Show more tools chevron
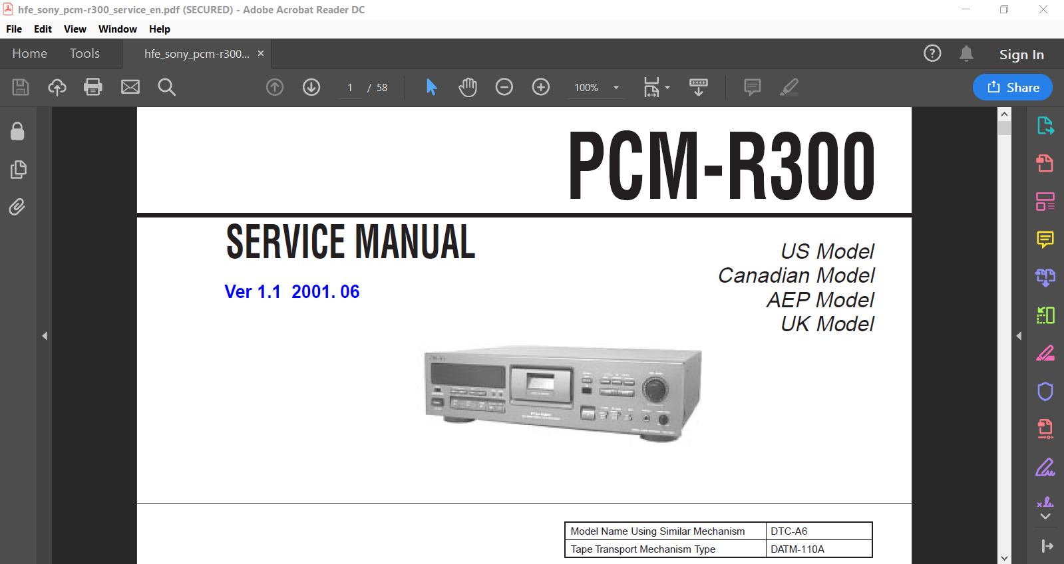 (x=1045, y=517)
